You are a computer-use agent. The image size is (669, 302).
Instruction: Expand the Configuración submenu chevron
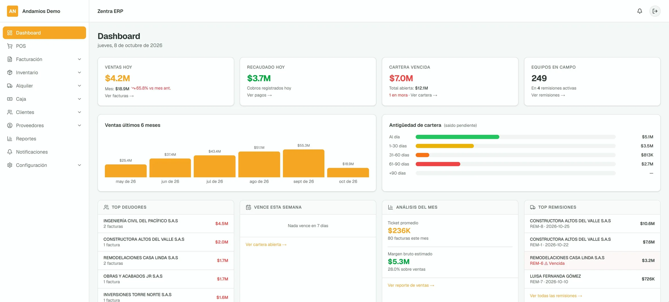(x=79, y=165)
